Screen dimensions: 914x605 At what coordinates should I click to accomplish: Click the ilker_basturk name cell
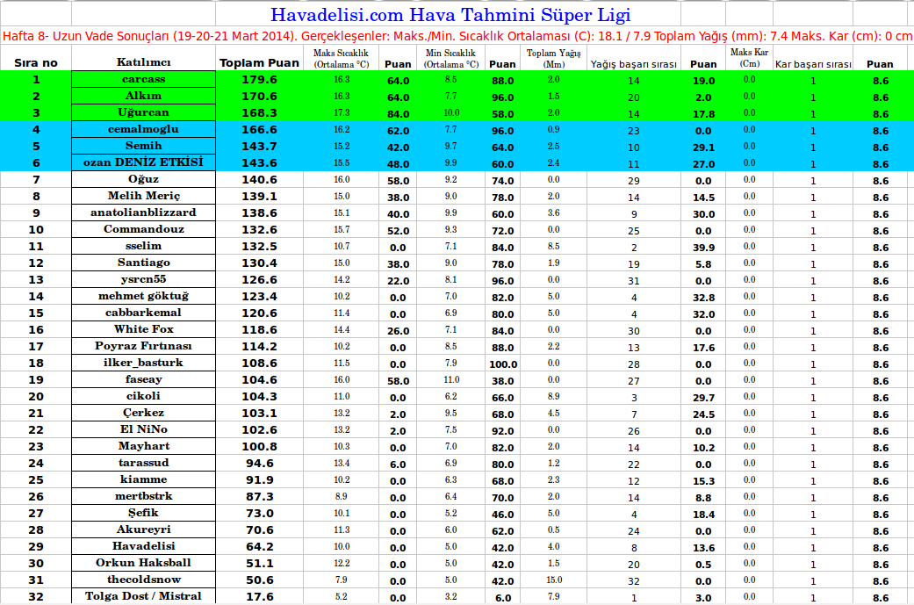coord(143,363)
